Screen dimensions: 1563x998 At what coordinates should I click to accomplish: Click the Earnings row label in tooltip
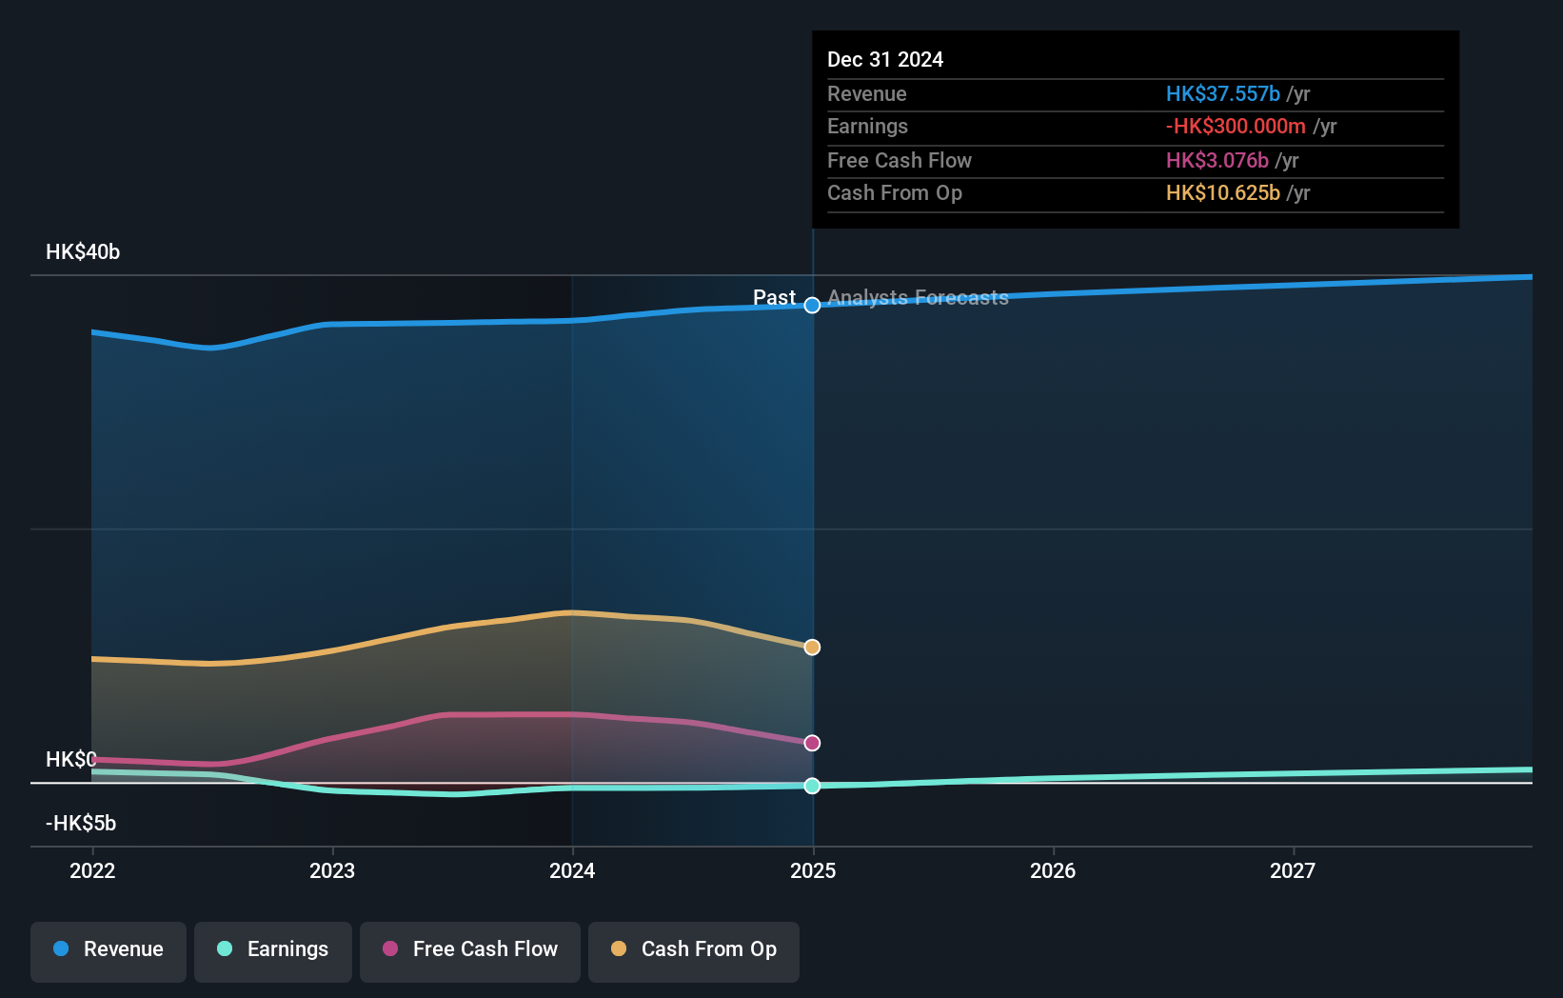coord(867,127)
